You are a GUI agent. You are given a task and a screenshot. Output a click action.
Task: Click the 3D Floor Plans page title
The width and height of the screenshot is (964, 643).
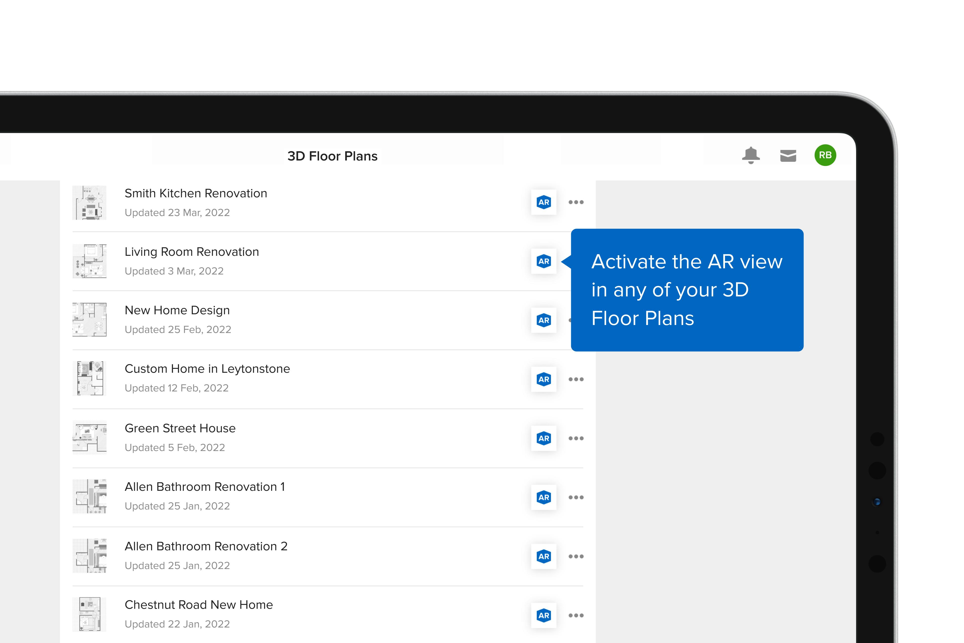click(x=332, y=156)
